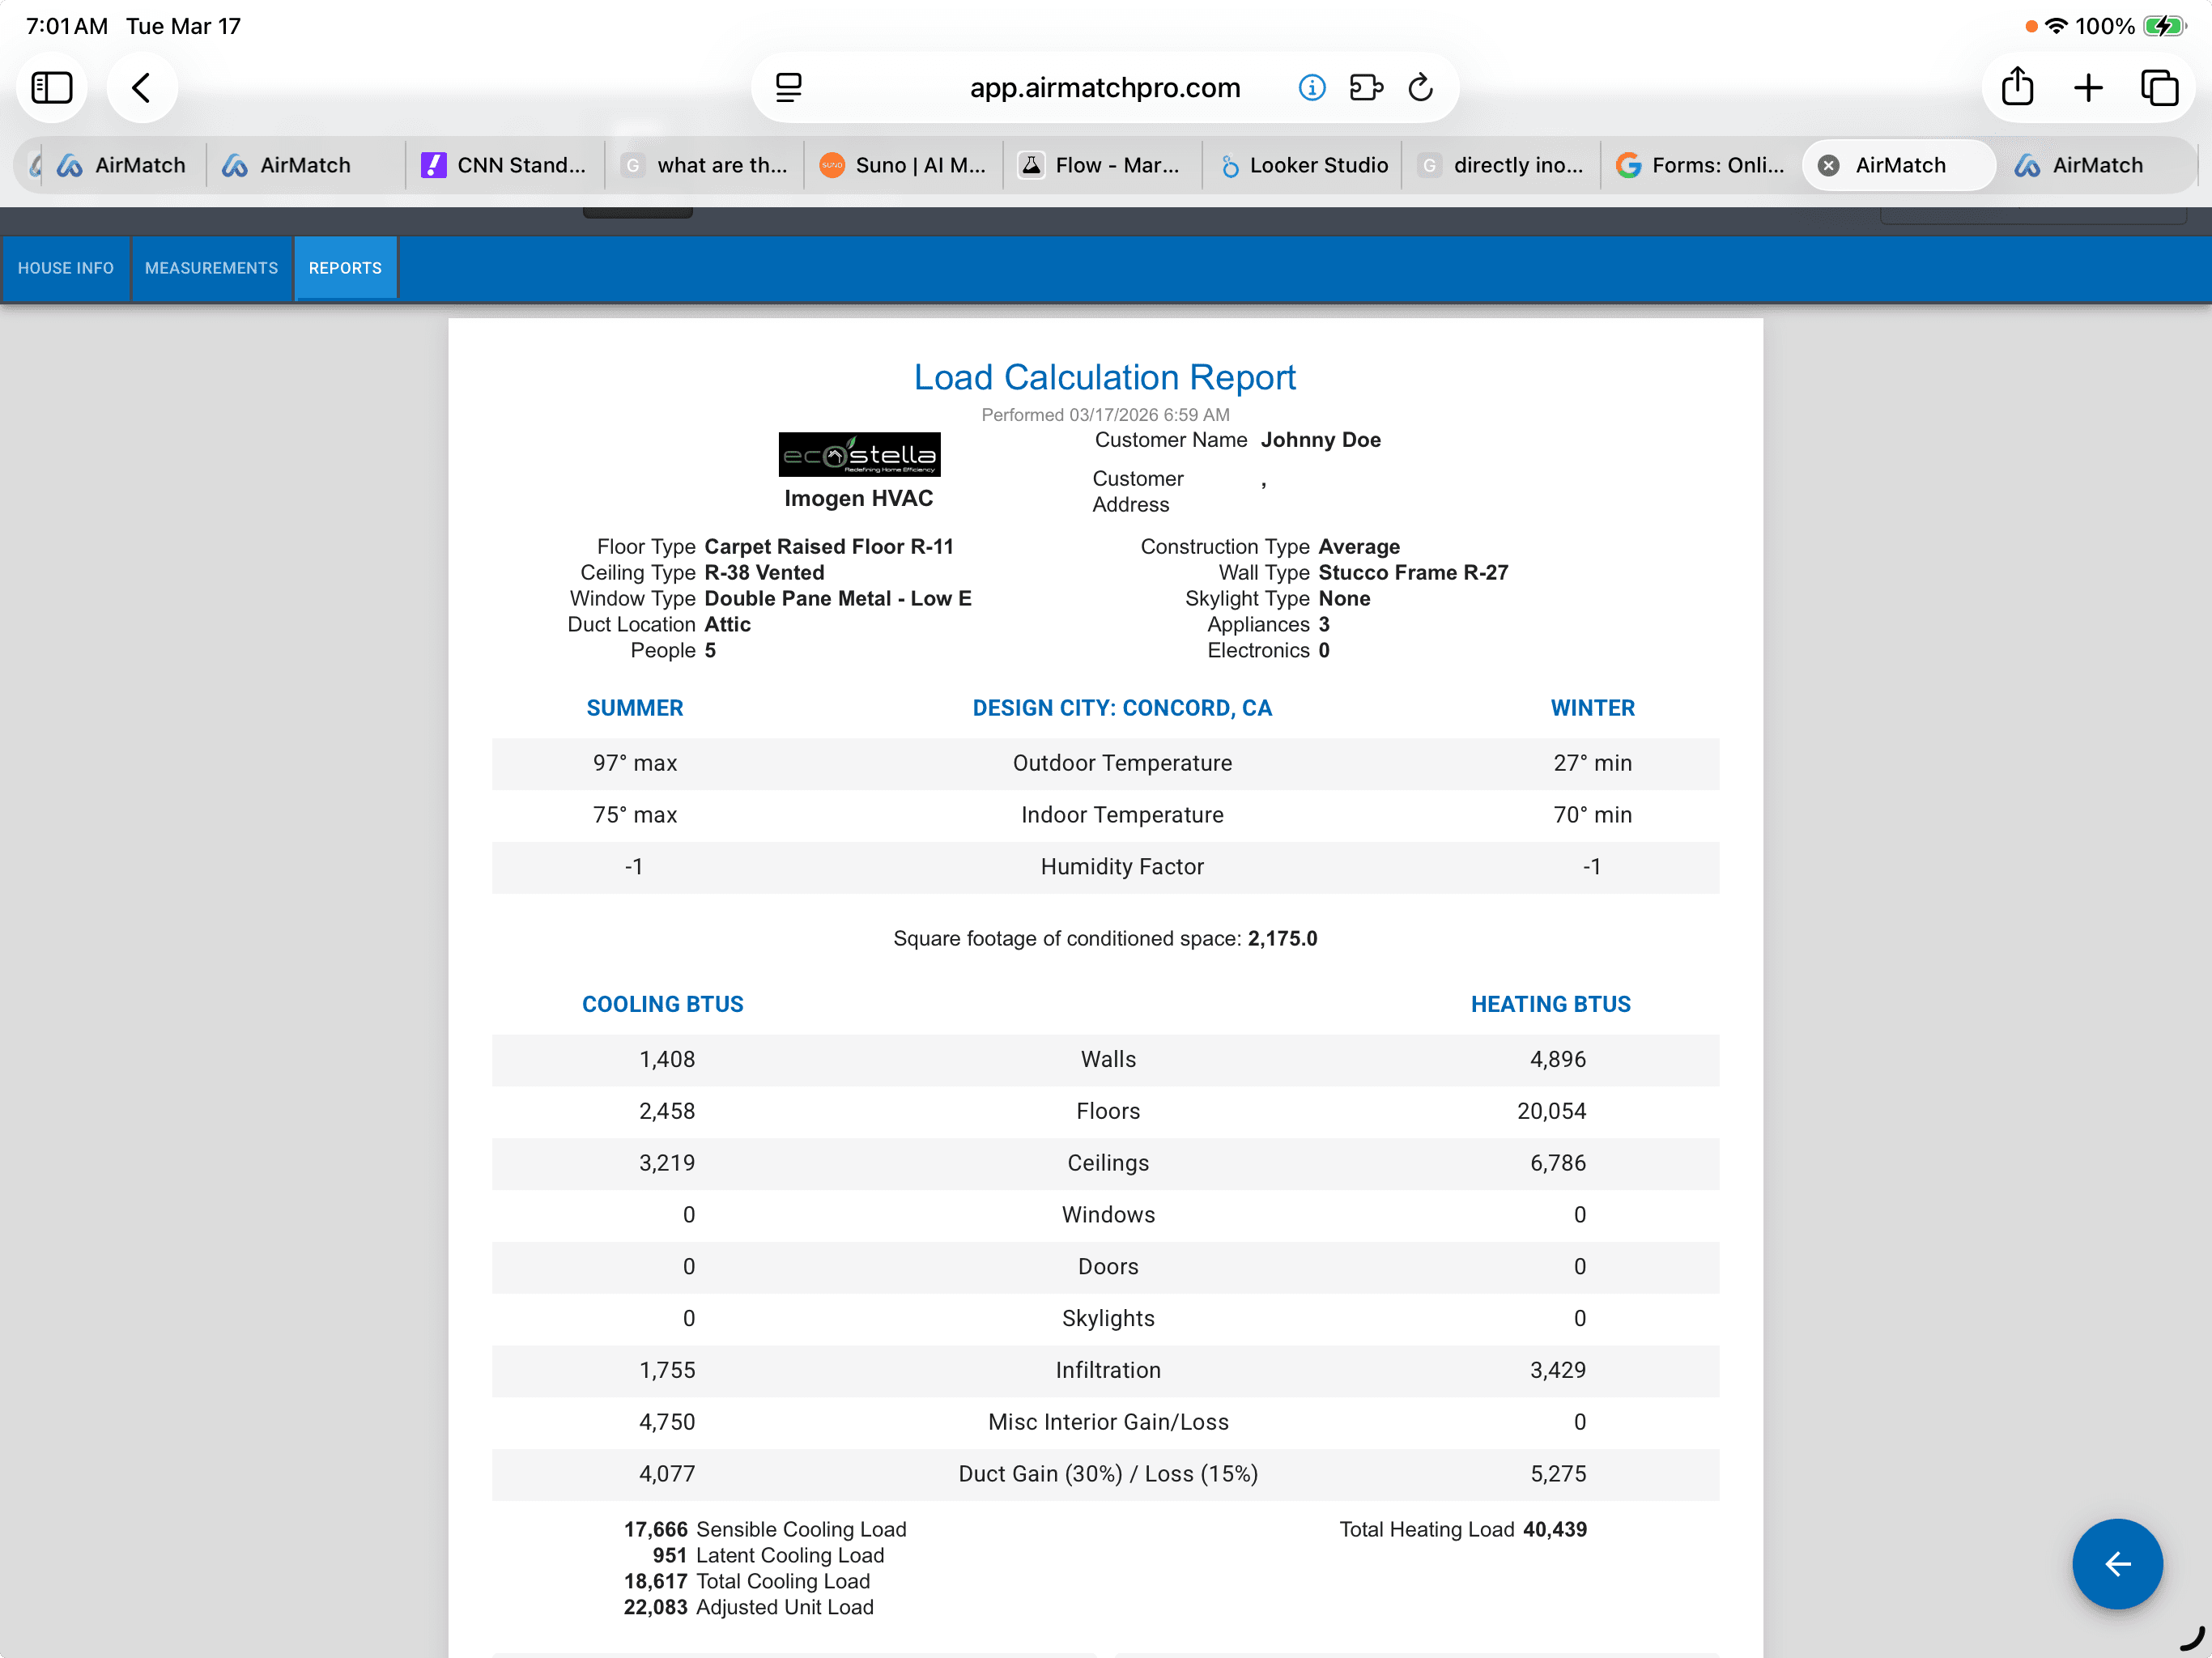Image resolution: width=2212 pixels, height=1658 pixels.
Task: Open the Share sheet icon
Action: 2018,87
